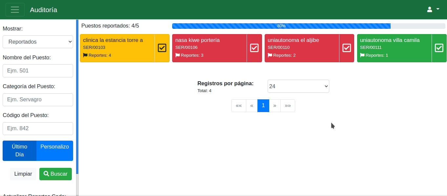This screenshot has height=196, width=447.
Task: Toggle checkbox on clinica la estancia torre a
Action: [x=162, y=48]
